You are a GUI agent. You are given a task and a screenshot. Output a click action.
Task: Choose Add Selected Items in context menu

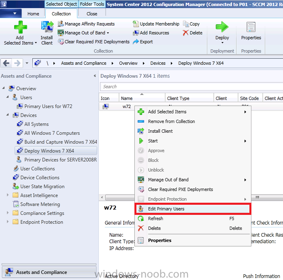point(193,112)
